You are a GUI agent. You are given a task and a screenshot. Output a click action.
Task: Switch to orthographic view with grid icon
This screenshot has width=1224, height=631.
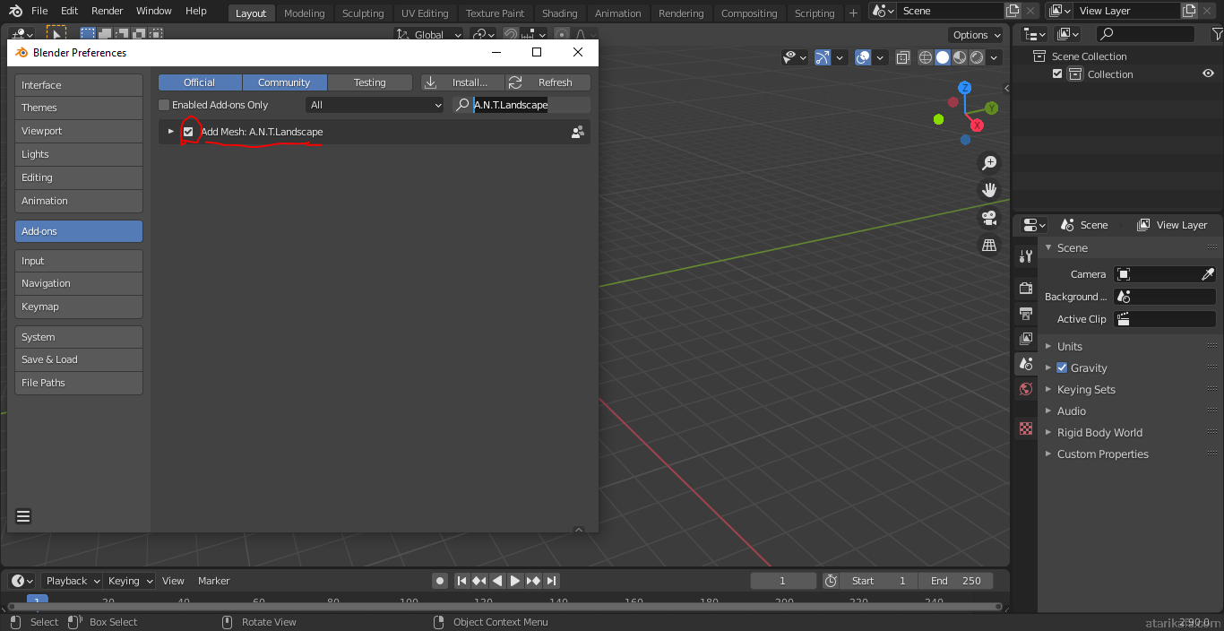point(989,245)
